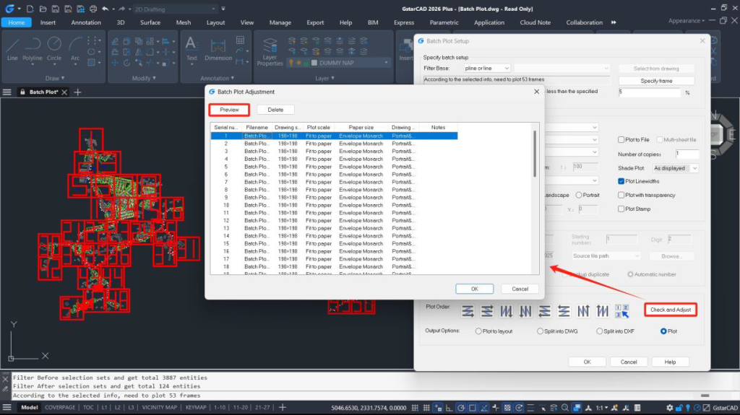Select the Line drawing tool
The width and height of the screenshot is (740, 415).
pos(12,48)
